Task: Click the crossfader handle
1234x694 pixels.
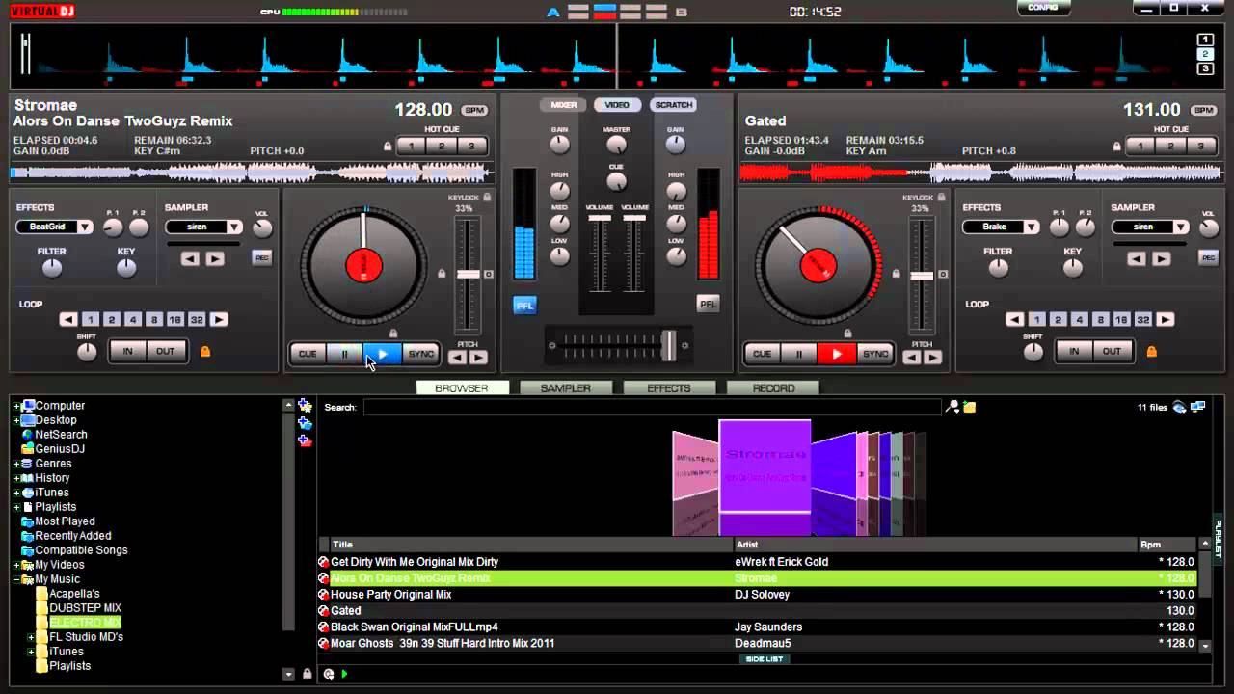Action: tap(669, 345)
